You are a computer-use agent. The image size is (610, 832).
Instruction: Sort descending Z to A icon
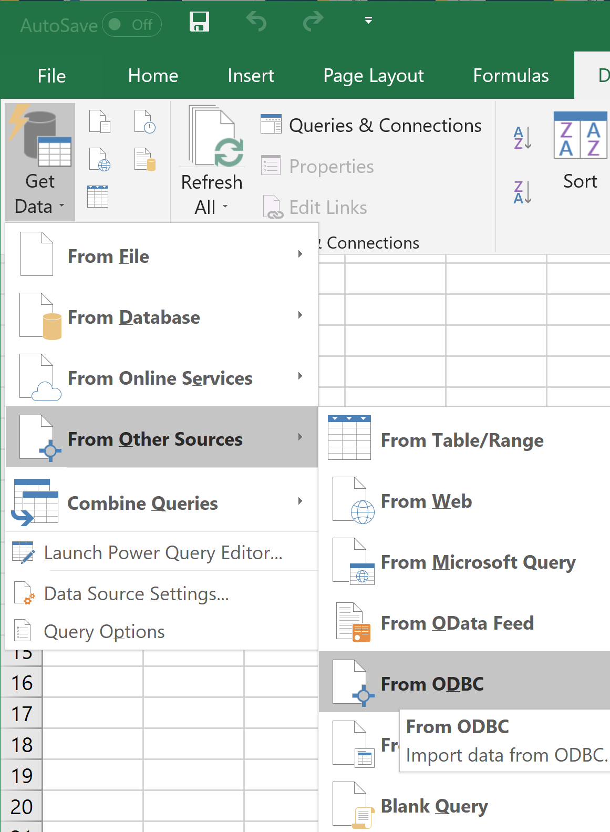[523, 192]
